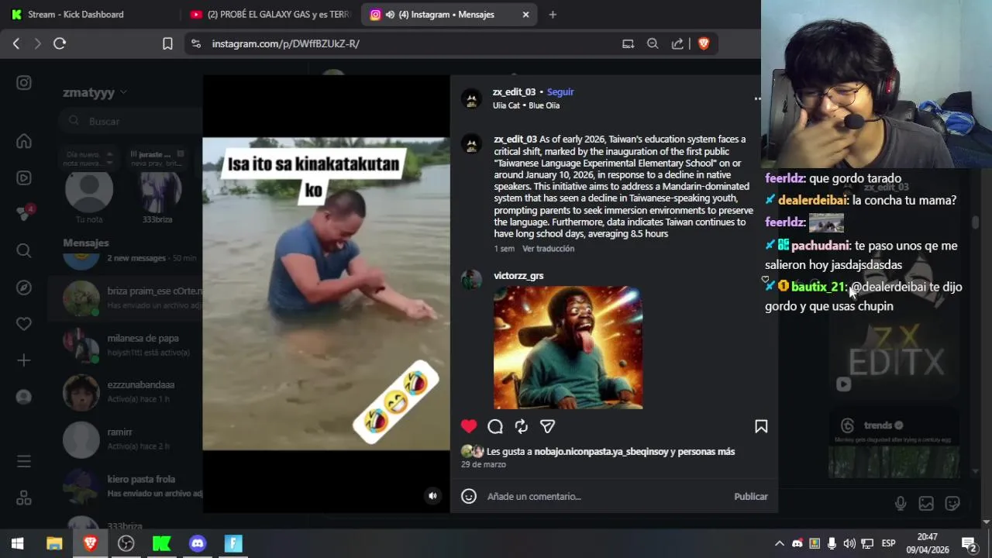Click the overlay chat scrollbar thumb
Screen dimensions: 992x558
pyautogui.click(x=976, y=222)
